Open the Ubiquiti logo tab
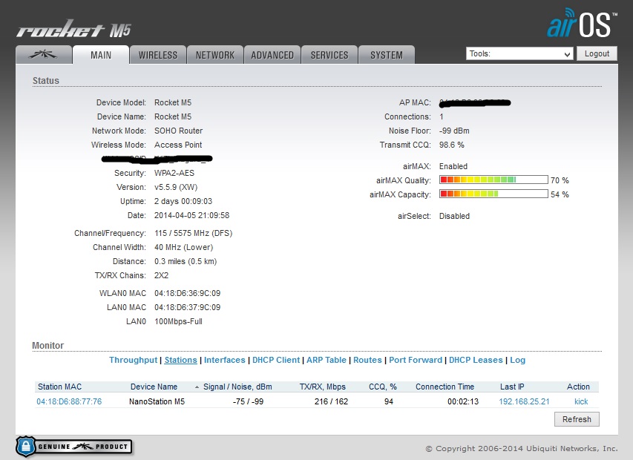The image size is (633, 460). tap(44, 54)
